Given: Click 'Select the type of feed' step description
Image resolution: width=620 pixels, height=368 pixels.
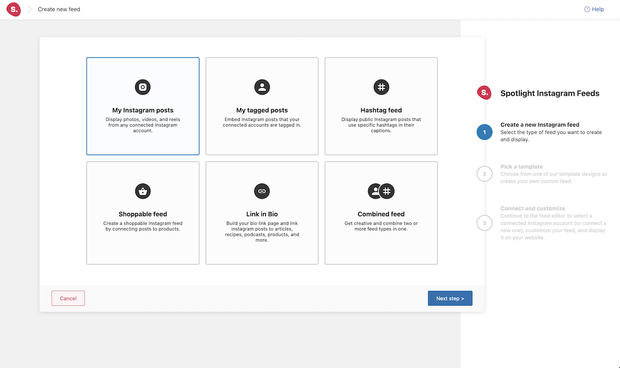Looking at the screenshot, I should click(x=551, y=136).
